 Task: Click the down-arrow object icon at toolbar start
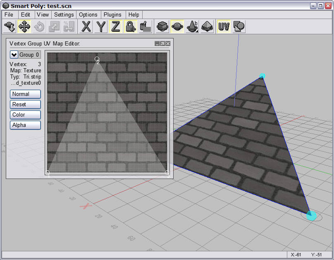tap(10, 27)
